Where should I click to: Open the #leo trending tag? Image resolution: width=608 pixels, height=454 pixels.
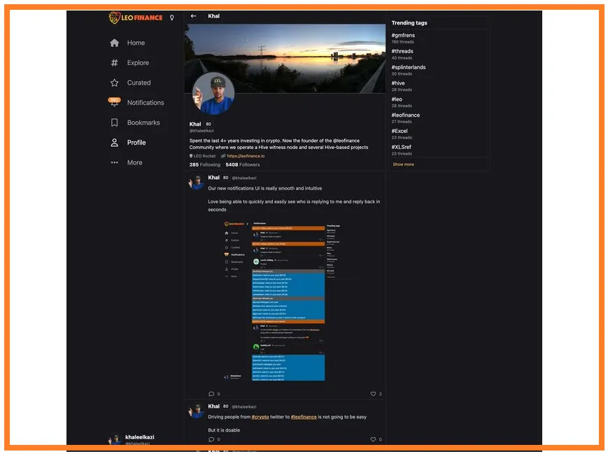pos(397,99)
